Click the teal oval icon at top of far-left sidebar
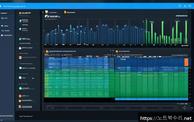 pyautogui.click(x=2, y=26)
